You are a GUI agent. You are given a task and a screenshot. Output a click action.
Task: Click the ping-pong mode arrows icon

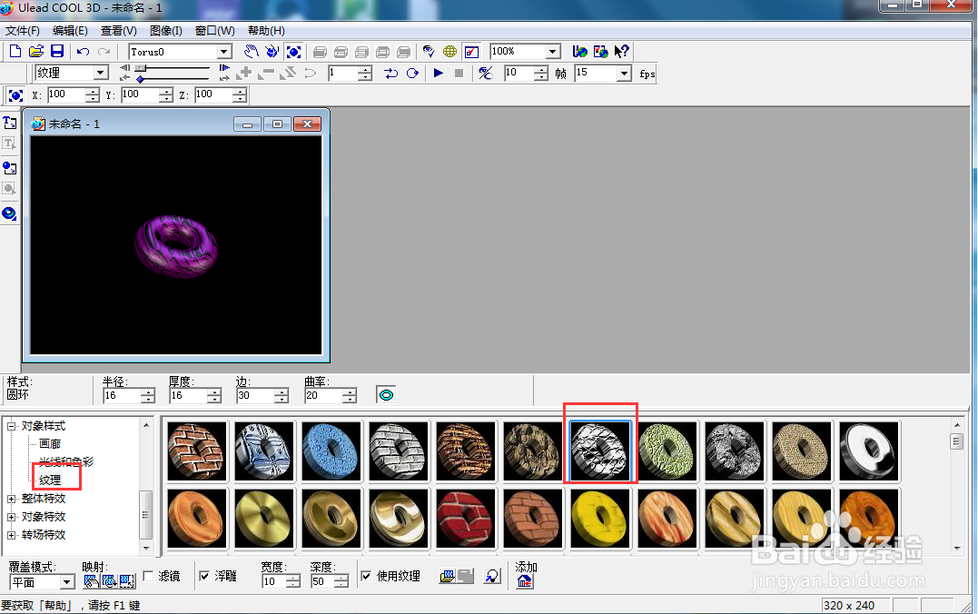point(391,73)
